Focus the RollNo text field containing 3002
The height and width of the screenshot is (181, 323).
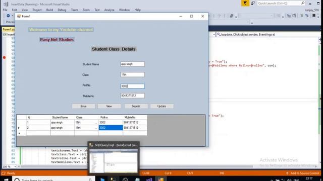point(132,86)
